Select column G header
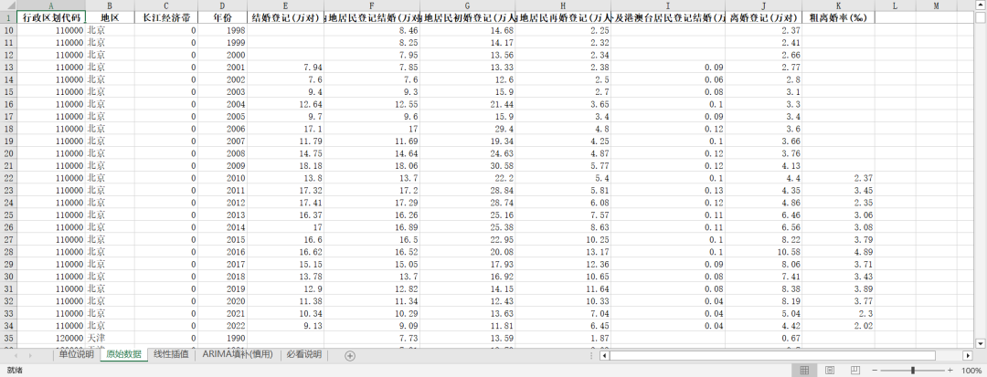The height and width of the screenshot is (377, 987). pyautogui.click(x=467, y=5)
